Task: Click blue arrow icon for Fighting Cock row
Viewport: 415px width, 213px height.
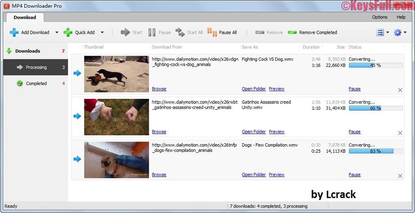Action: point(77,73)
